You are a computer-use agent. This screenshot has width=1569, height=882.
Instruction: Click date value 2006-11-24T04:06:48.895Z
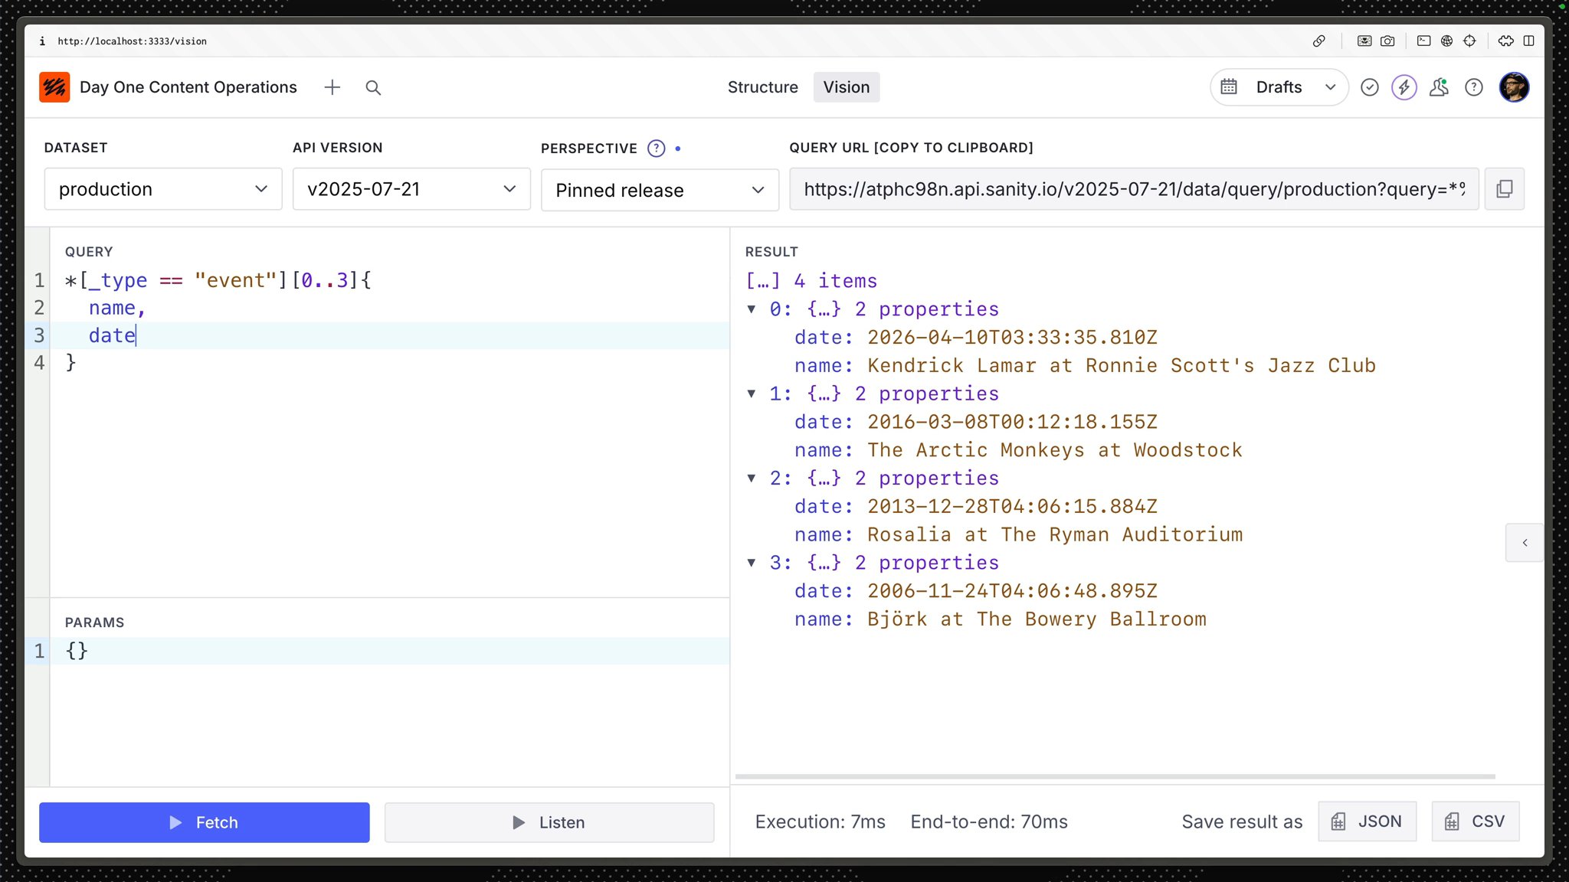(x=1012, y=591)
